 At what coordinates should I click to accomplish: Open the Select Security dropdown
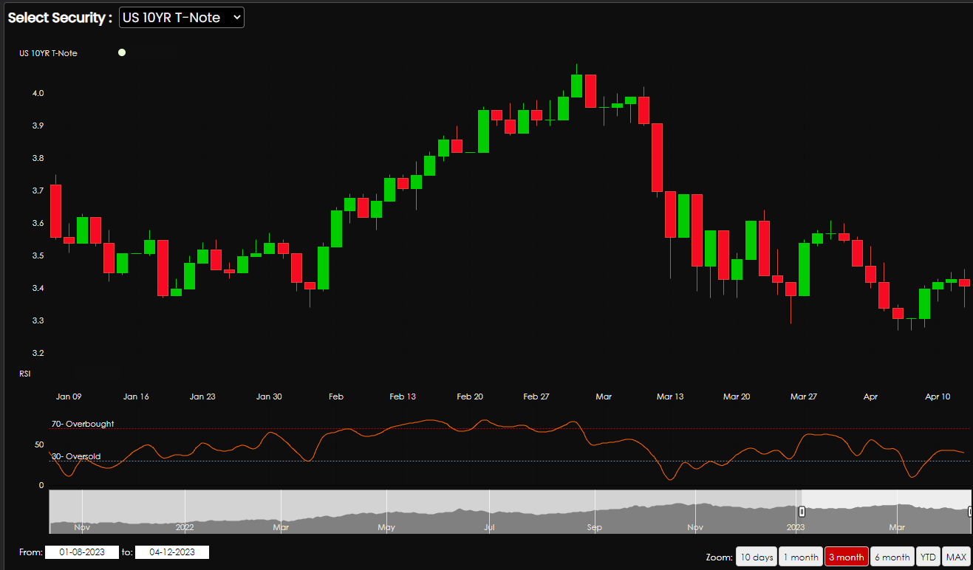[x=182, y=18]
